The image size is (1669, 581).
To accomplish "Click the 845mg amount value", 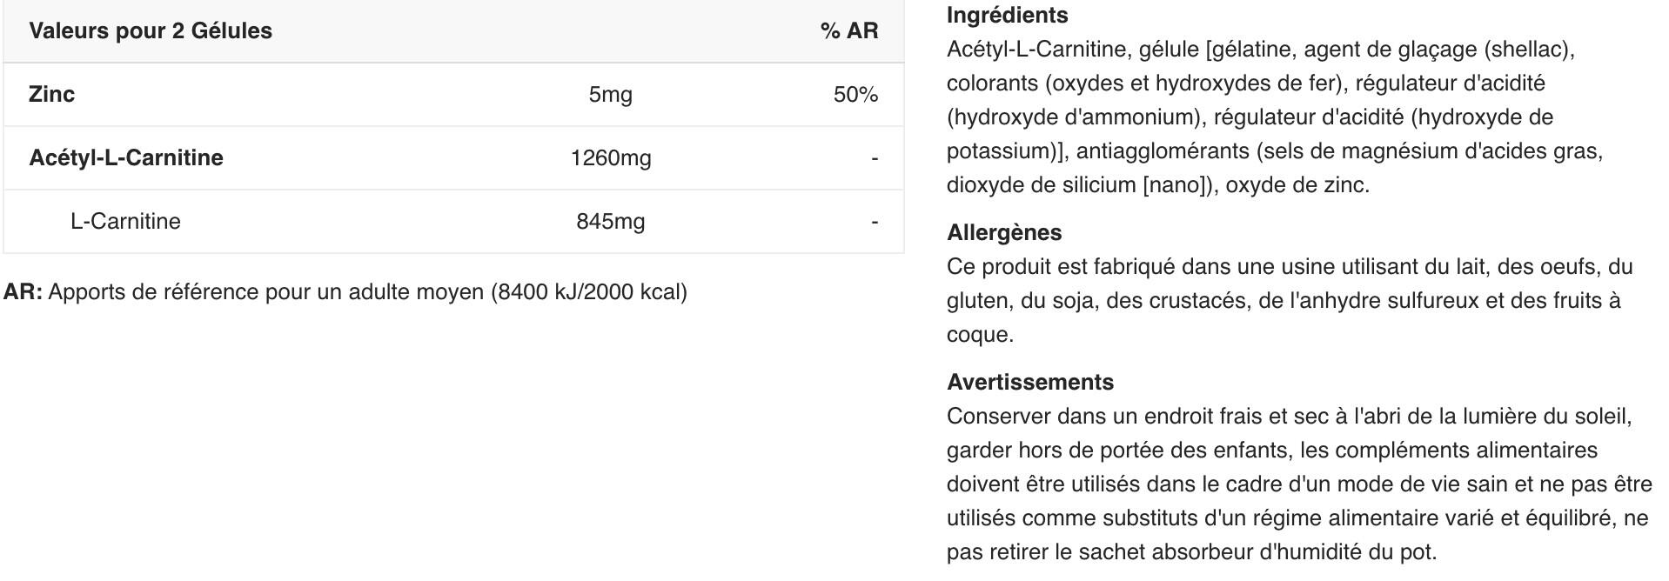I will click(x=610, y=222).
